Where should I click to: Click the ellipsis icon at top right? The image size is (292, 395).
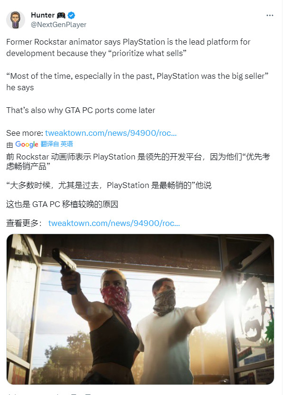click(x=270, y=15)
